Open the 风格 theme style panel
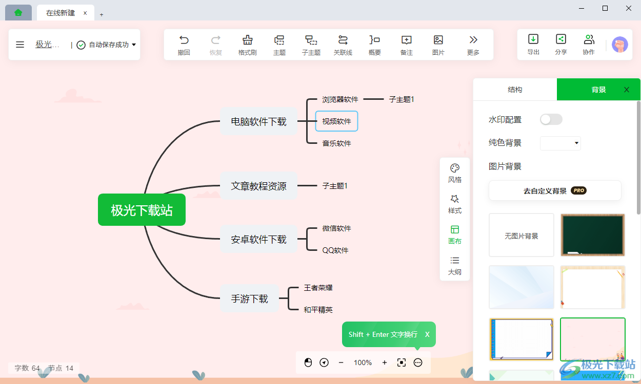 coord(455,174)
